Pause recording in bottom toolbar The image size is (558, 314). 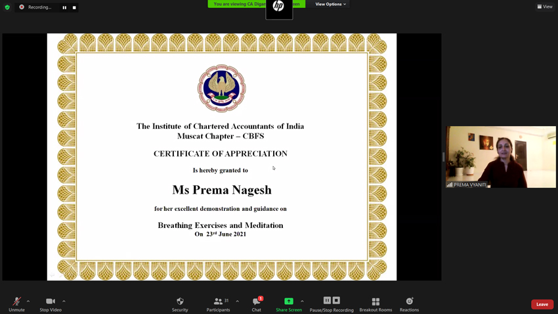[x=327, y=301]
